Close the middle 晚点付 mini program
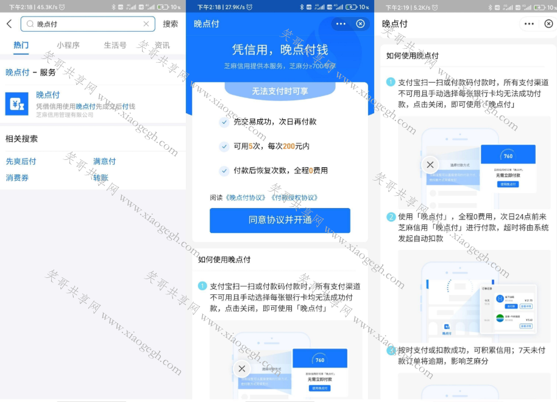This screenshot has height=402, width=557. (360, 24)
